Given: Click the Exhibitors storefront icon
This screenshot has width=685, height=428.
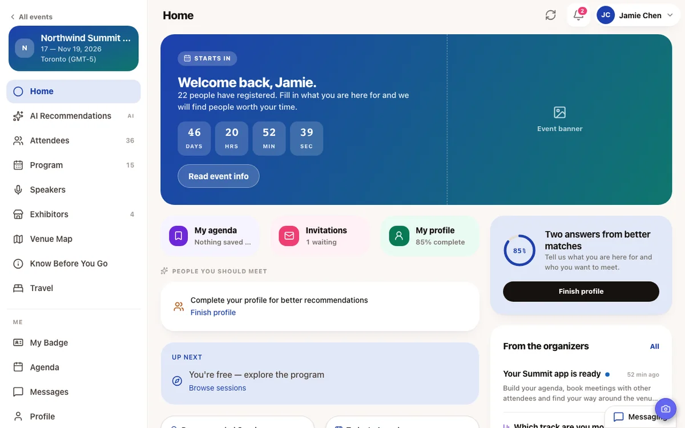Looking at the screenshot, I should (18, 214).
